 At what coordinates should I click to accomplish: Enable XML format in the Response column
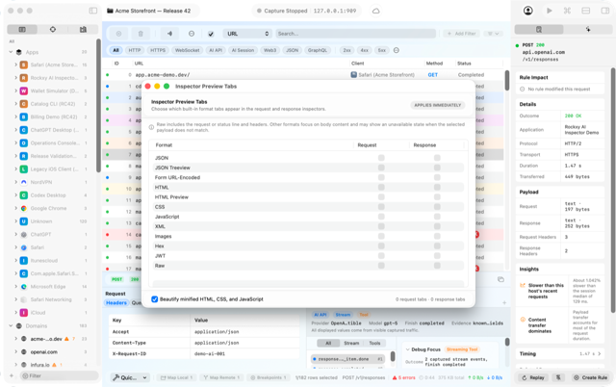pyautogui.click(x=437, y=226)
